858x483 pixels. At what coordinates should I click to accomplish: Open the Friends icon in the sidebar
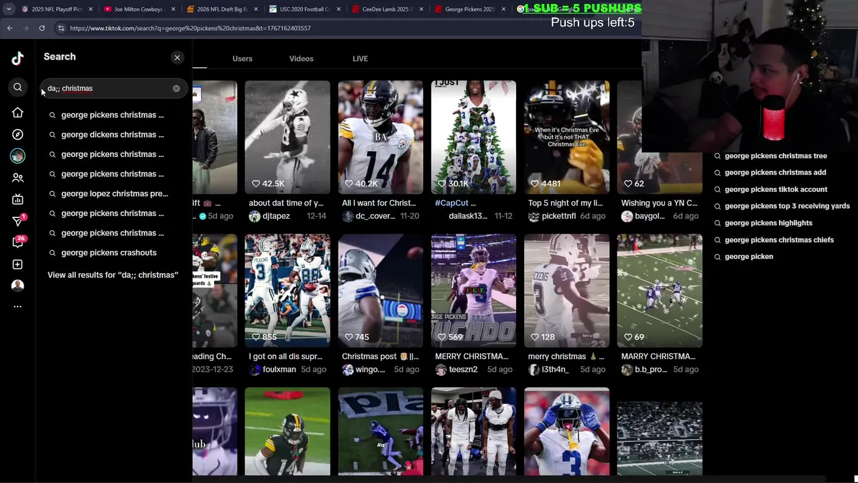17,178
